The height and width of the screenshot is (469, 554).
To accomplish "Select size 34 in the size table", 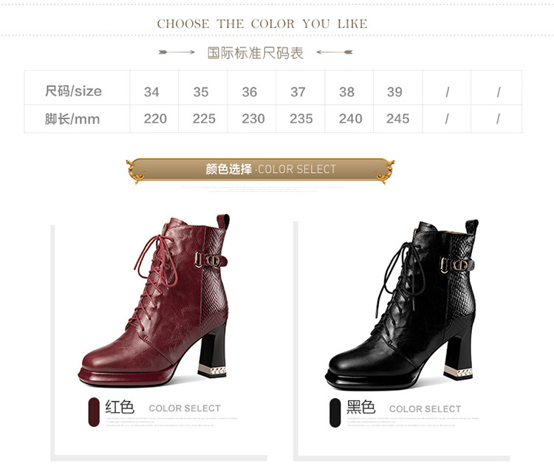I will (151, 92).
